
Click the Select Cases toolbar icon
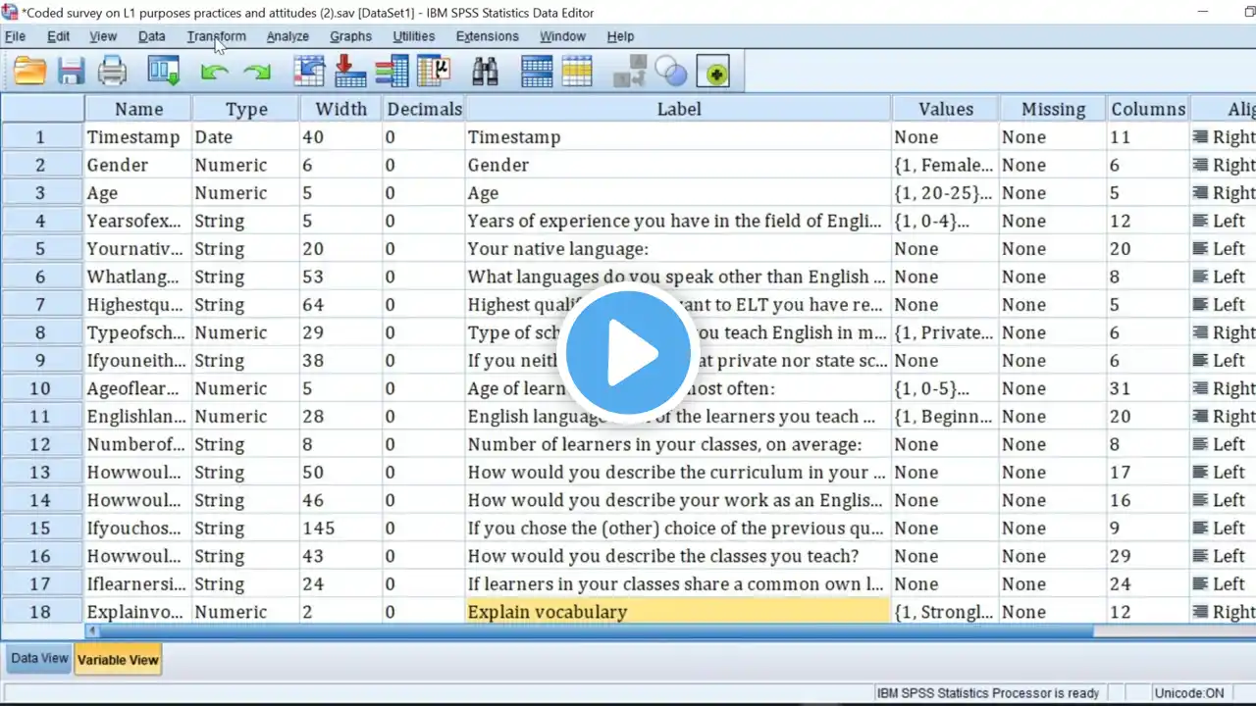578,72
